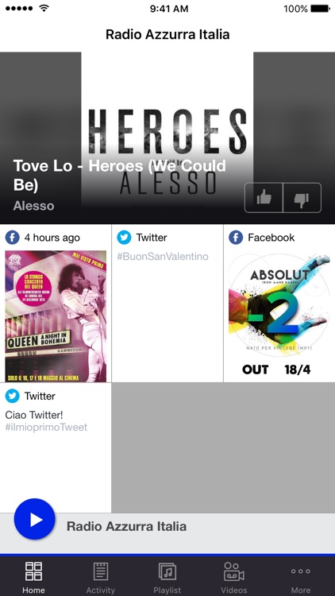Image resolution: width=335 pixels, height=596 pixels.
Task: Open the #ilmioprimoTweet hashtag
Action: pyautogui.click(x=46, y=428)
